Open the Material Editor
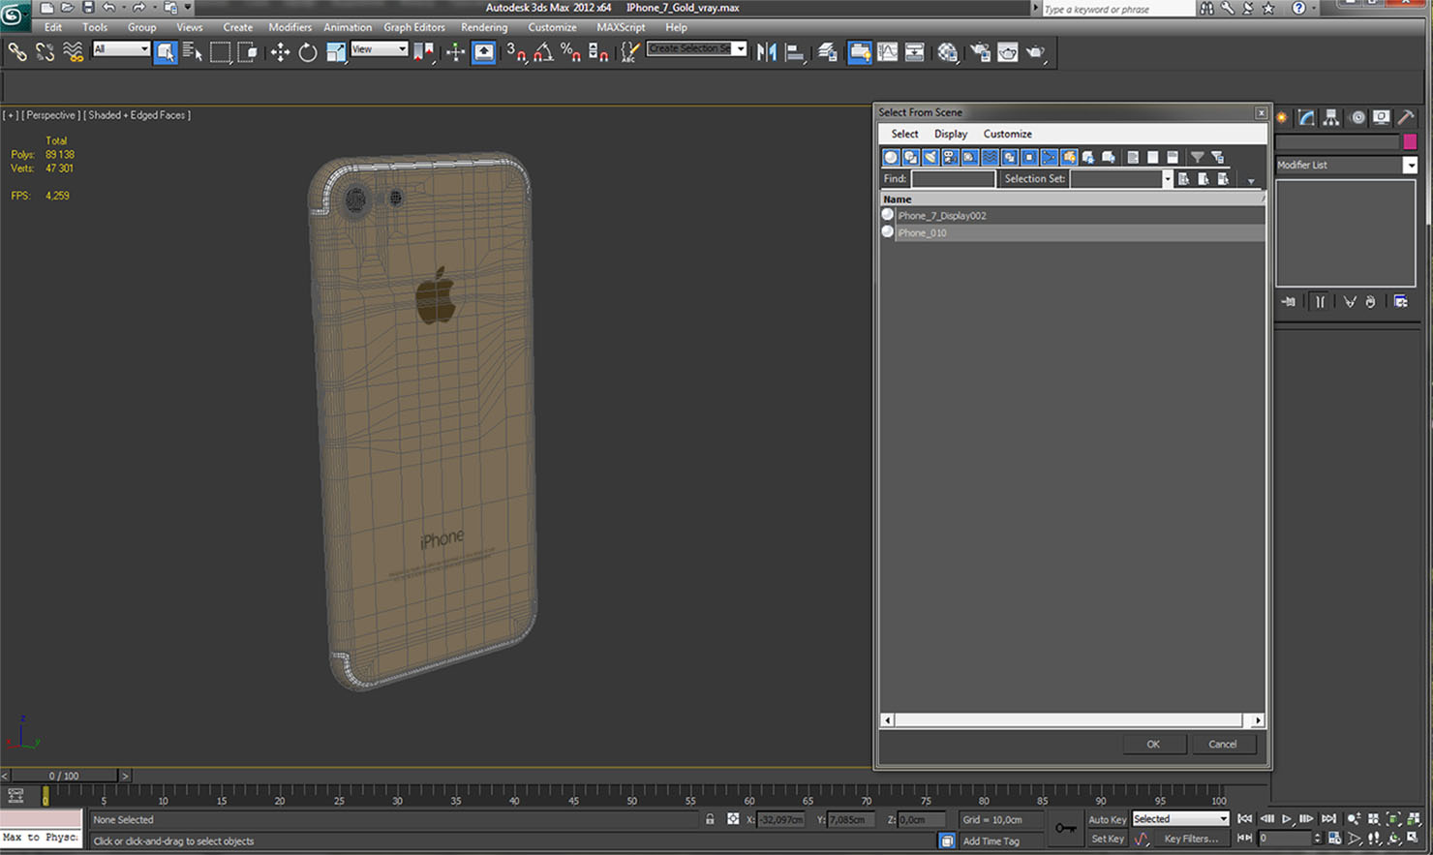1433x855 pixels. coord(948,52)
